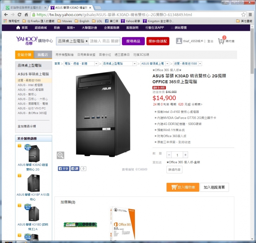Open bestseller #1 ASUS K30AD 超值雙核心 thumbnail

coord(34,153)
